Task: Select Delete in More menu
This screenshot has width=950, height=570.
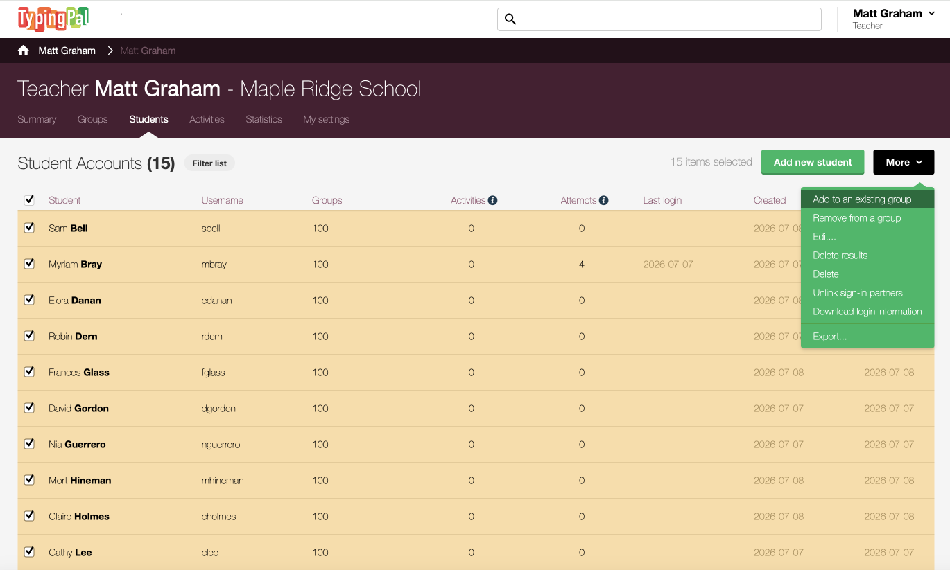Action: point(867,274)
